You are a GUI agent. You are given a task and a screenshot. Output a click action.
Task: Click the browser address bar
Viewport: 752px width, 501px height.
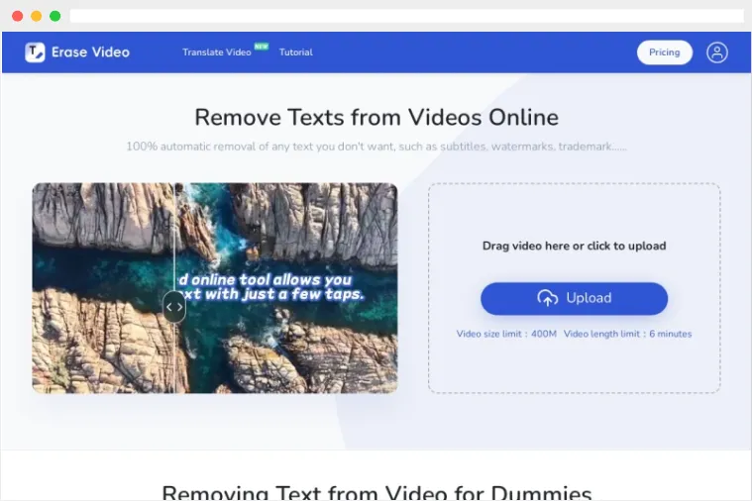(406, 16)
